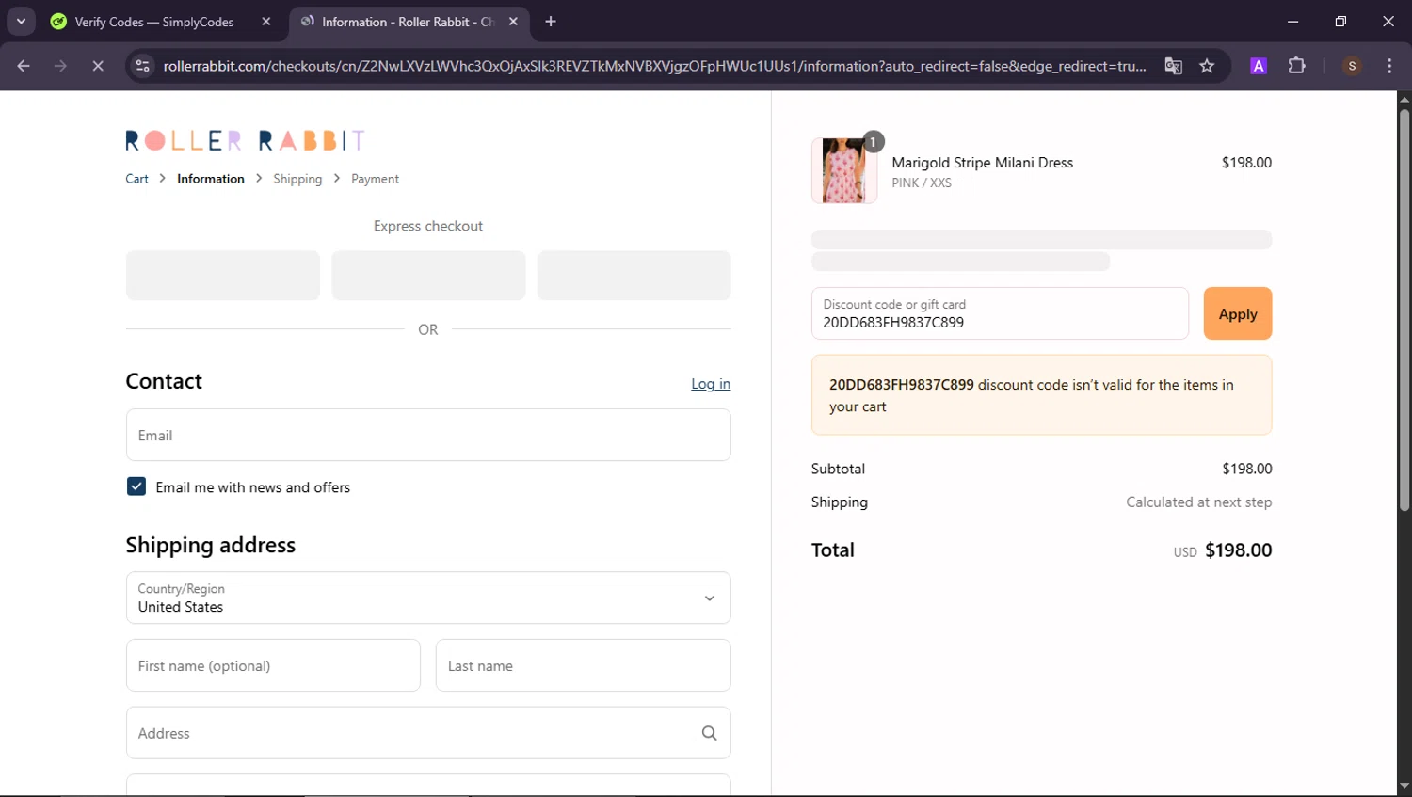This screenshot has height=797, width=1412.
Task: Translate this page icon
Action: click(x=1173, y=66)
